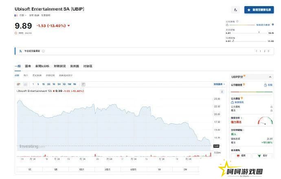The image size is (281, 179).
Task: Select alert page 1
Action: (260, 51)
